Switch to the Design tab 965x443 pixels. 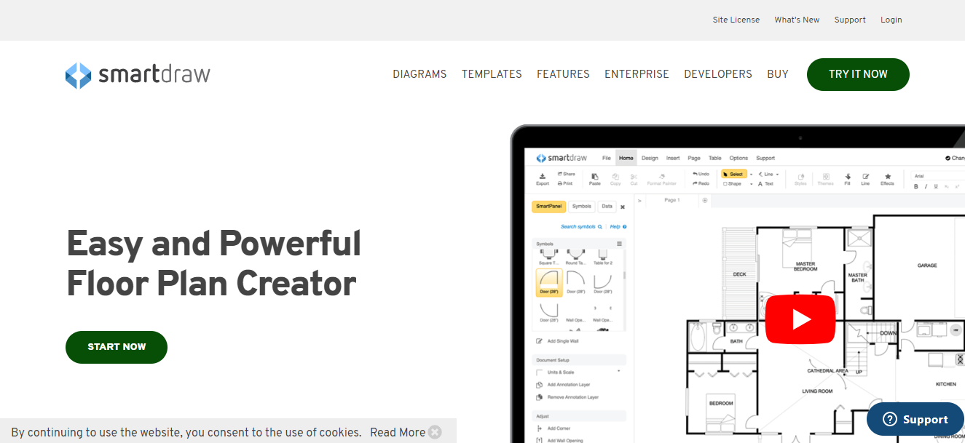pos(650,158)
